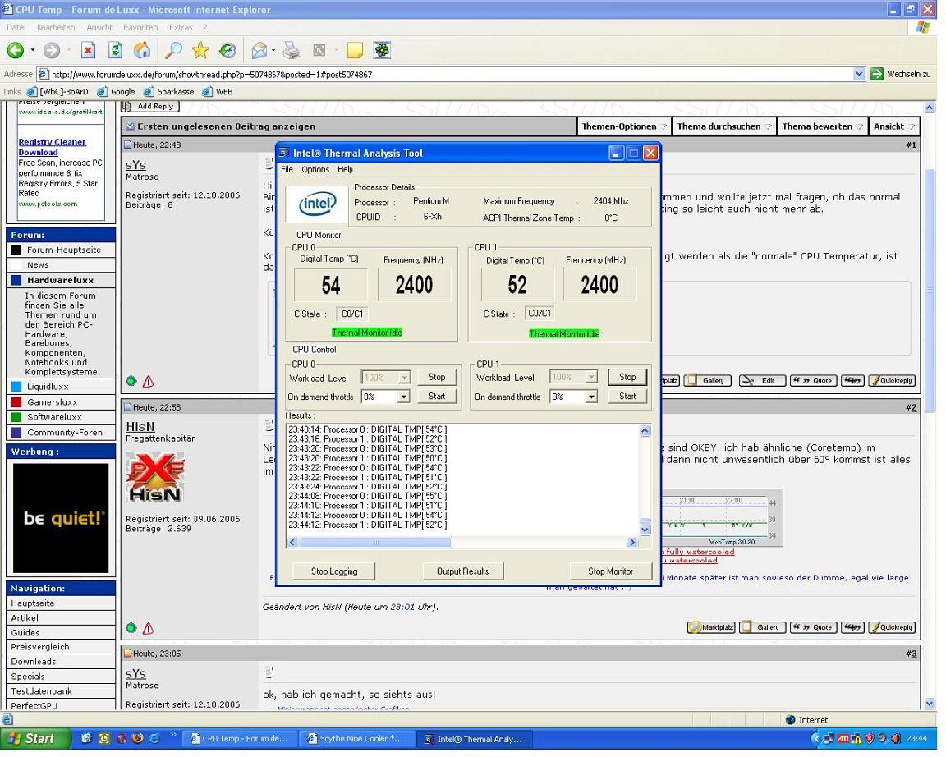Click the Intel logo in Thermal Analysis Tool
Viewport: 946px width, 757px height.
(317, 204)
